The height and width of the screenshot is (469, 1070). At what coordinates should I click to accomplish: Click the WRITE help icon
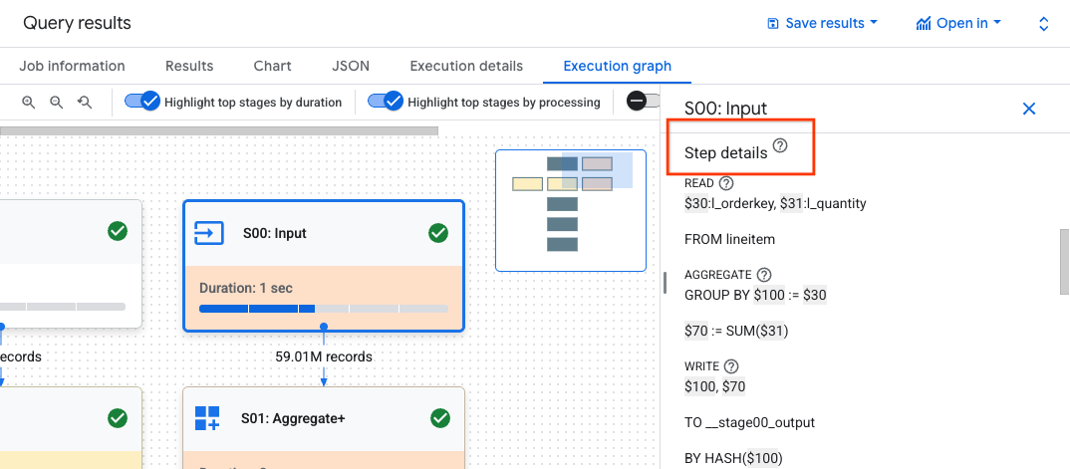[731, 366]
